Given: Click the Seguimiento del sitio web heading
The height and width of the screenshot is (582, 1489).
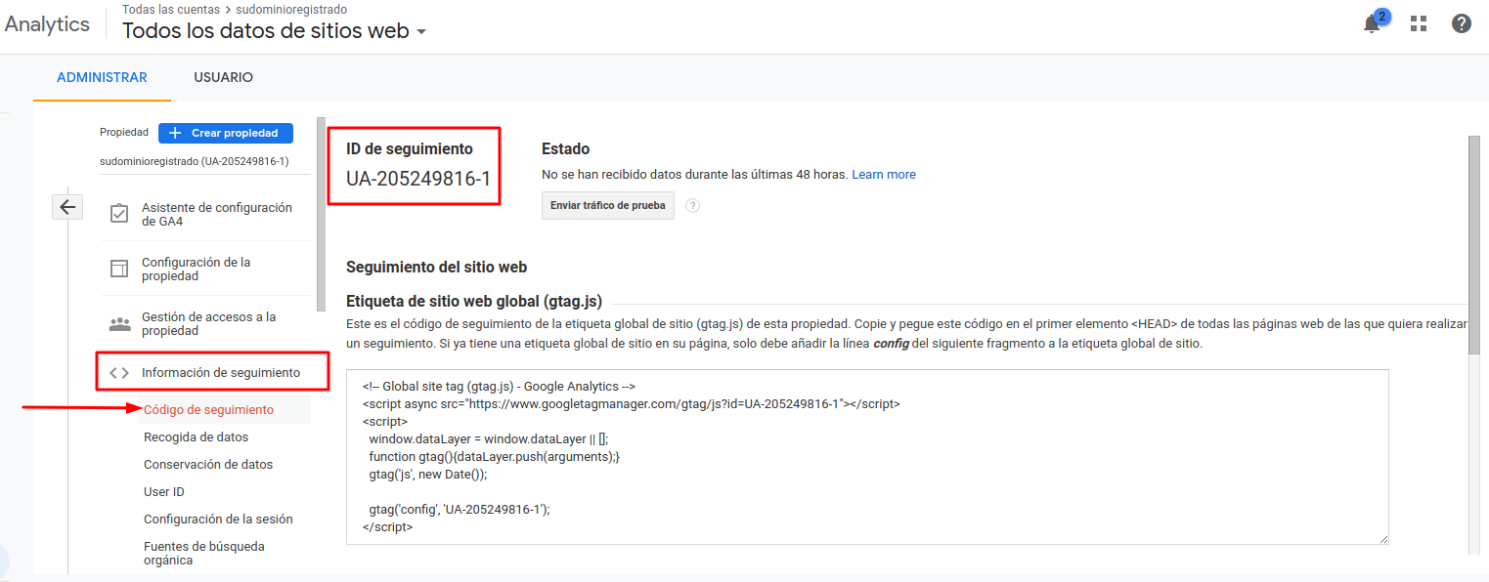Looking at the screenshot, I should [437, 267].
